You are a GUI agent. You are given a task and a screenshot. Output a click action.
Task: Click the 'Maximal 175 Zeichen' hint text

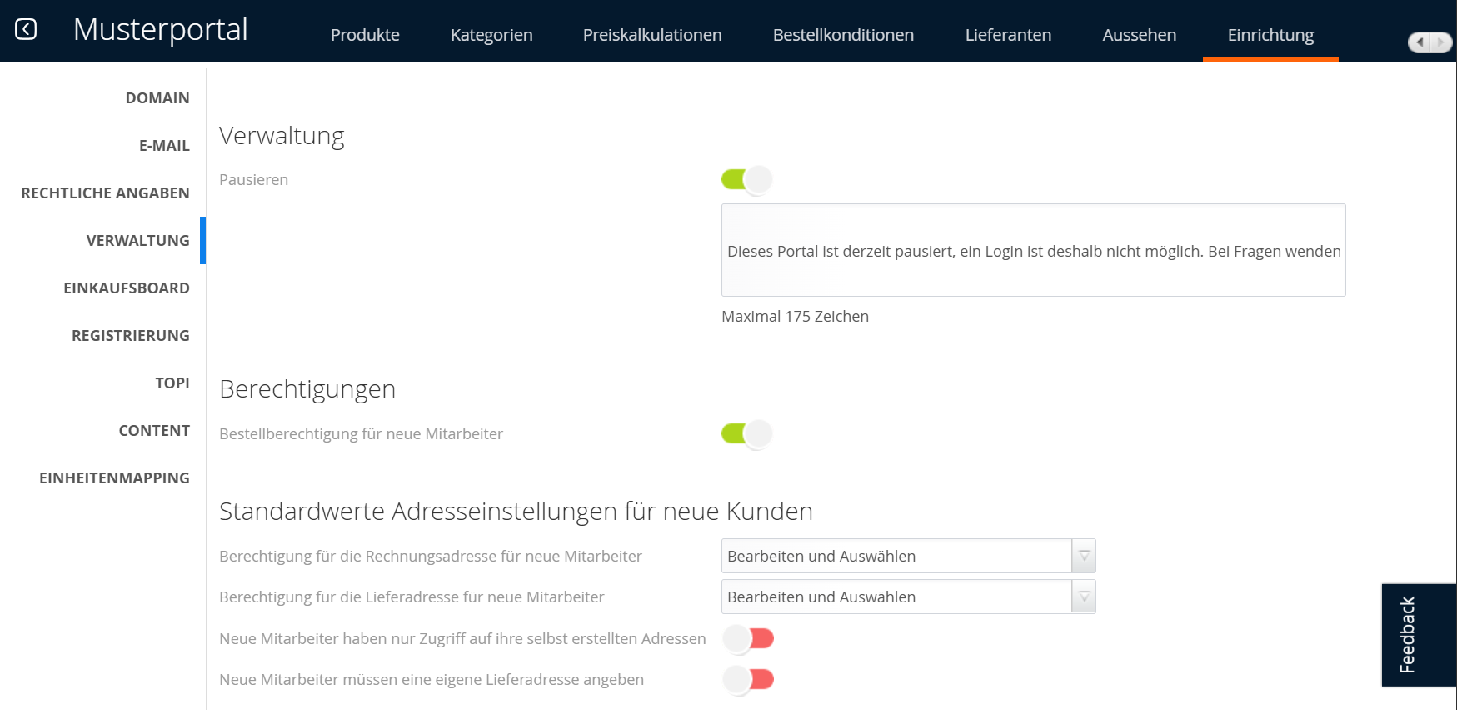[x=795, y=317]
